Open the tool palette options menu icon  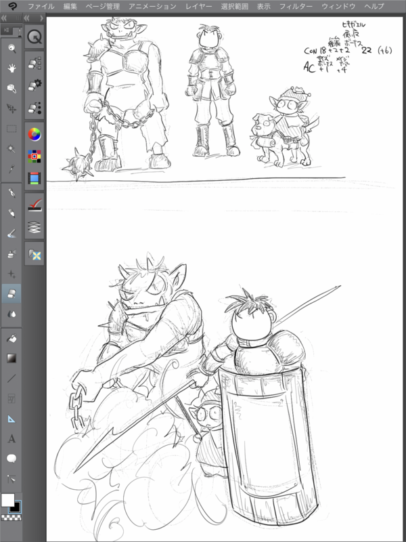[7, 30]
